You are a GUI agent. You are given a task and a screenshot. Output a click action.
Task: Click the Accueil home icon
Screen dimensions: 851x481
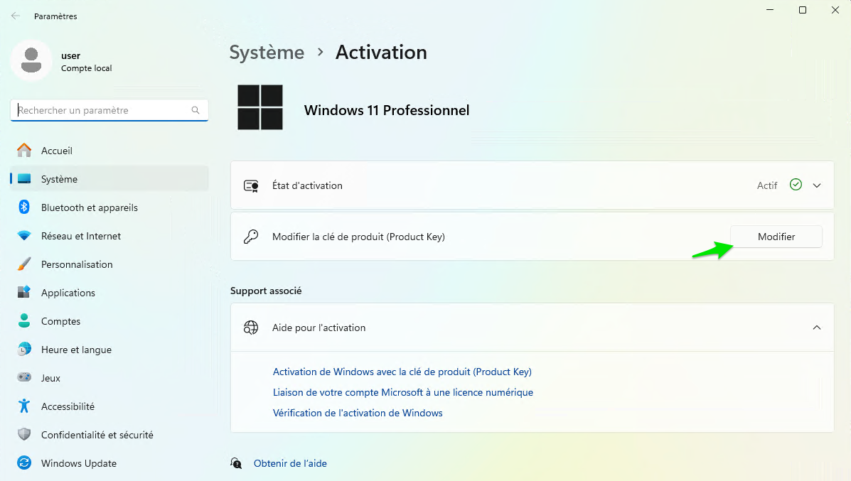pyautogui.click(x=24, y=150)
